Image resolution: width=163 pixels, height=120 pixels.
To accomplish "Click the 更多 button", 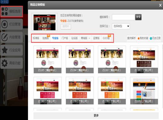I will [96, 115].
